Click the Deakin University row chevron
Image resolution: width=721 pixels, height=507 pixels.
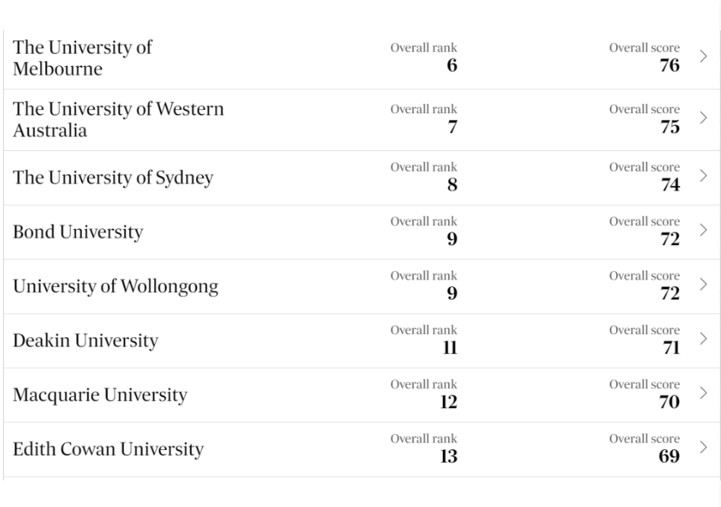pyautogui.click(x=703, y=339)
